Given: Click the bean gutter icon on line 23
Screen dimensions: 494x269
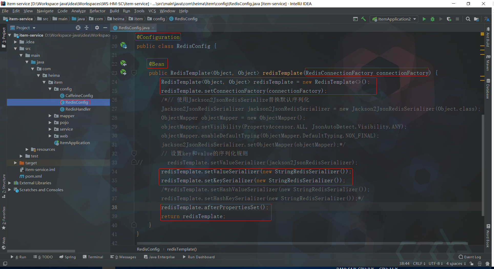Looking at the screenshot, I should tap(123, 72).
